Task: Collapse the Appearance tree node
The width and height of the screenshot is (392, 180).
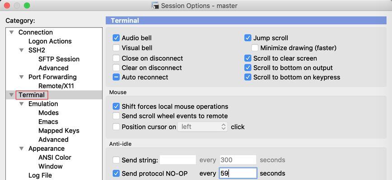Action: click(22, 148)
